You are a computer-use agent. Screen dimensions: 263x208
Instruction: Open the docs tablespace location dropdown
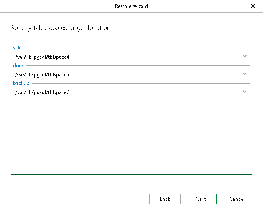tap(244, 74)
